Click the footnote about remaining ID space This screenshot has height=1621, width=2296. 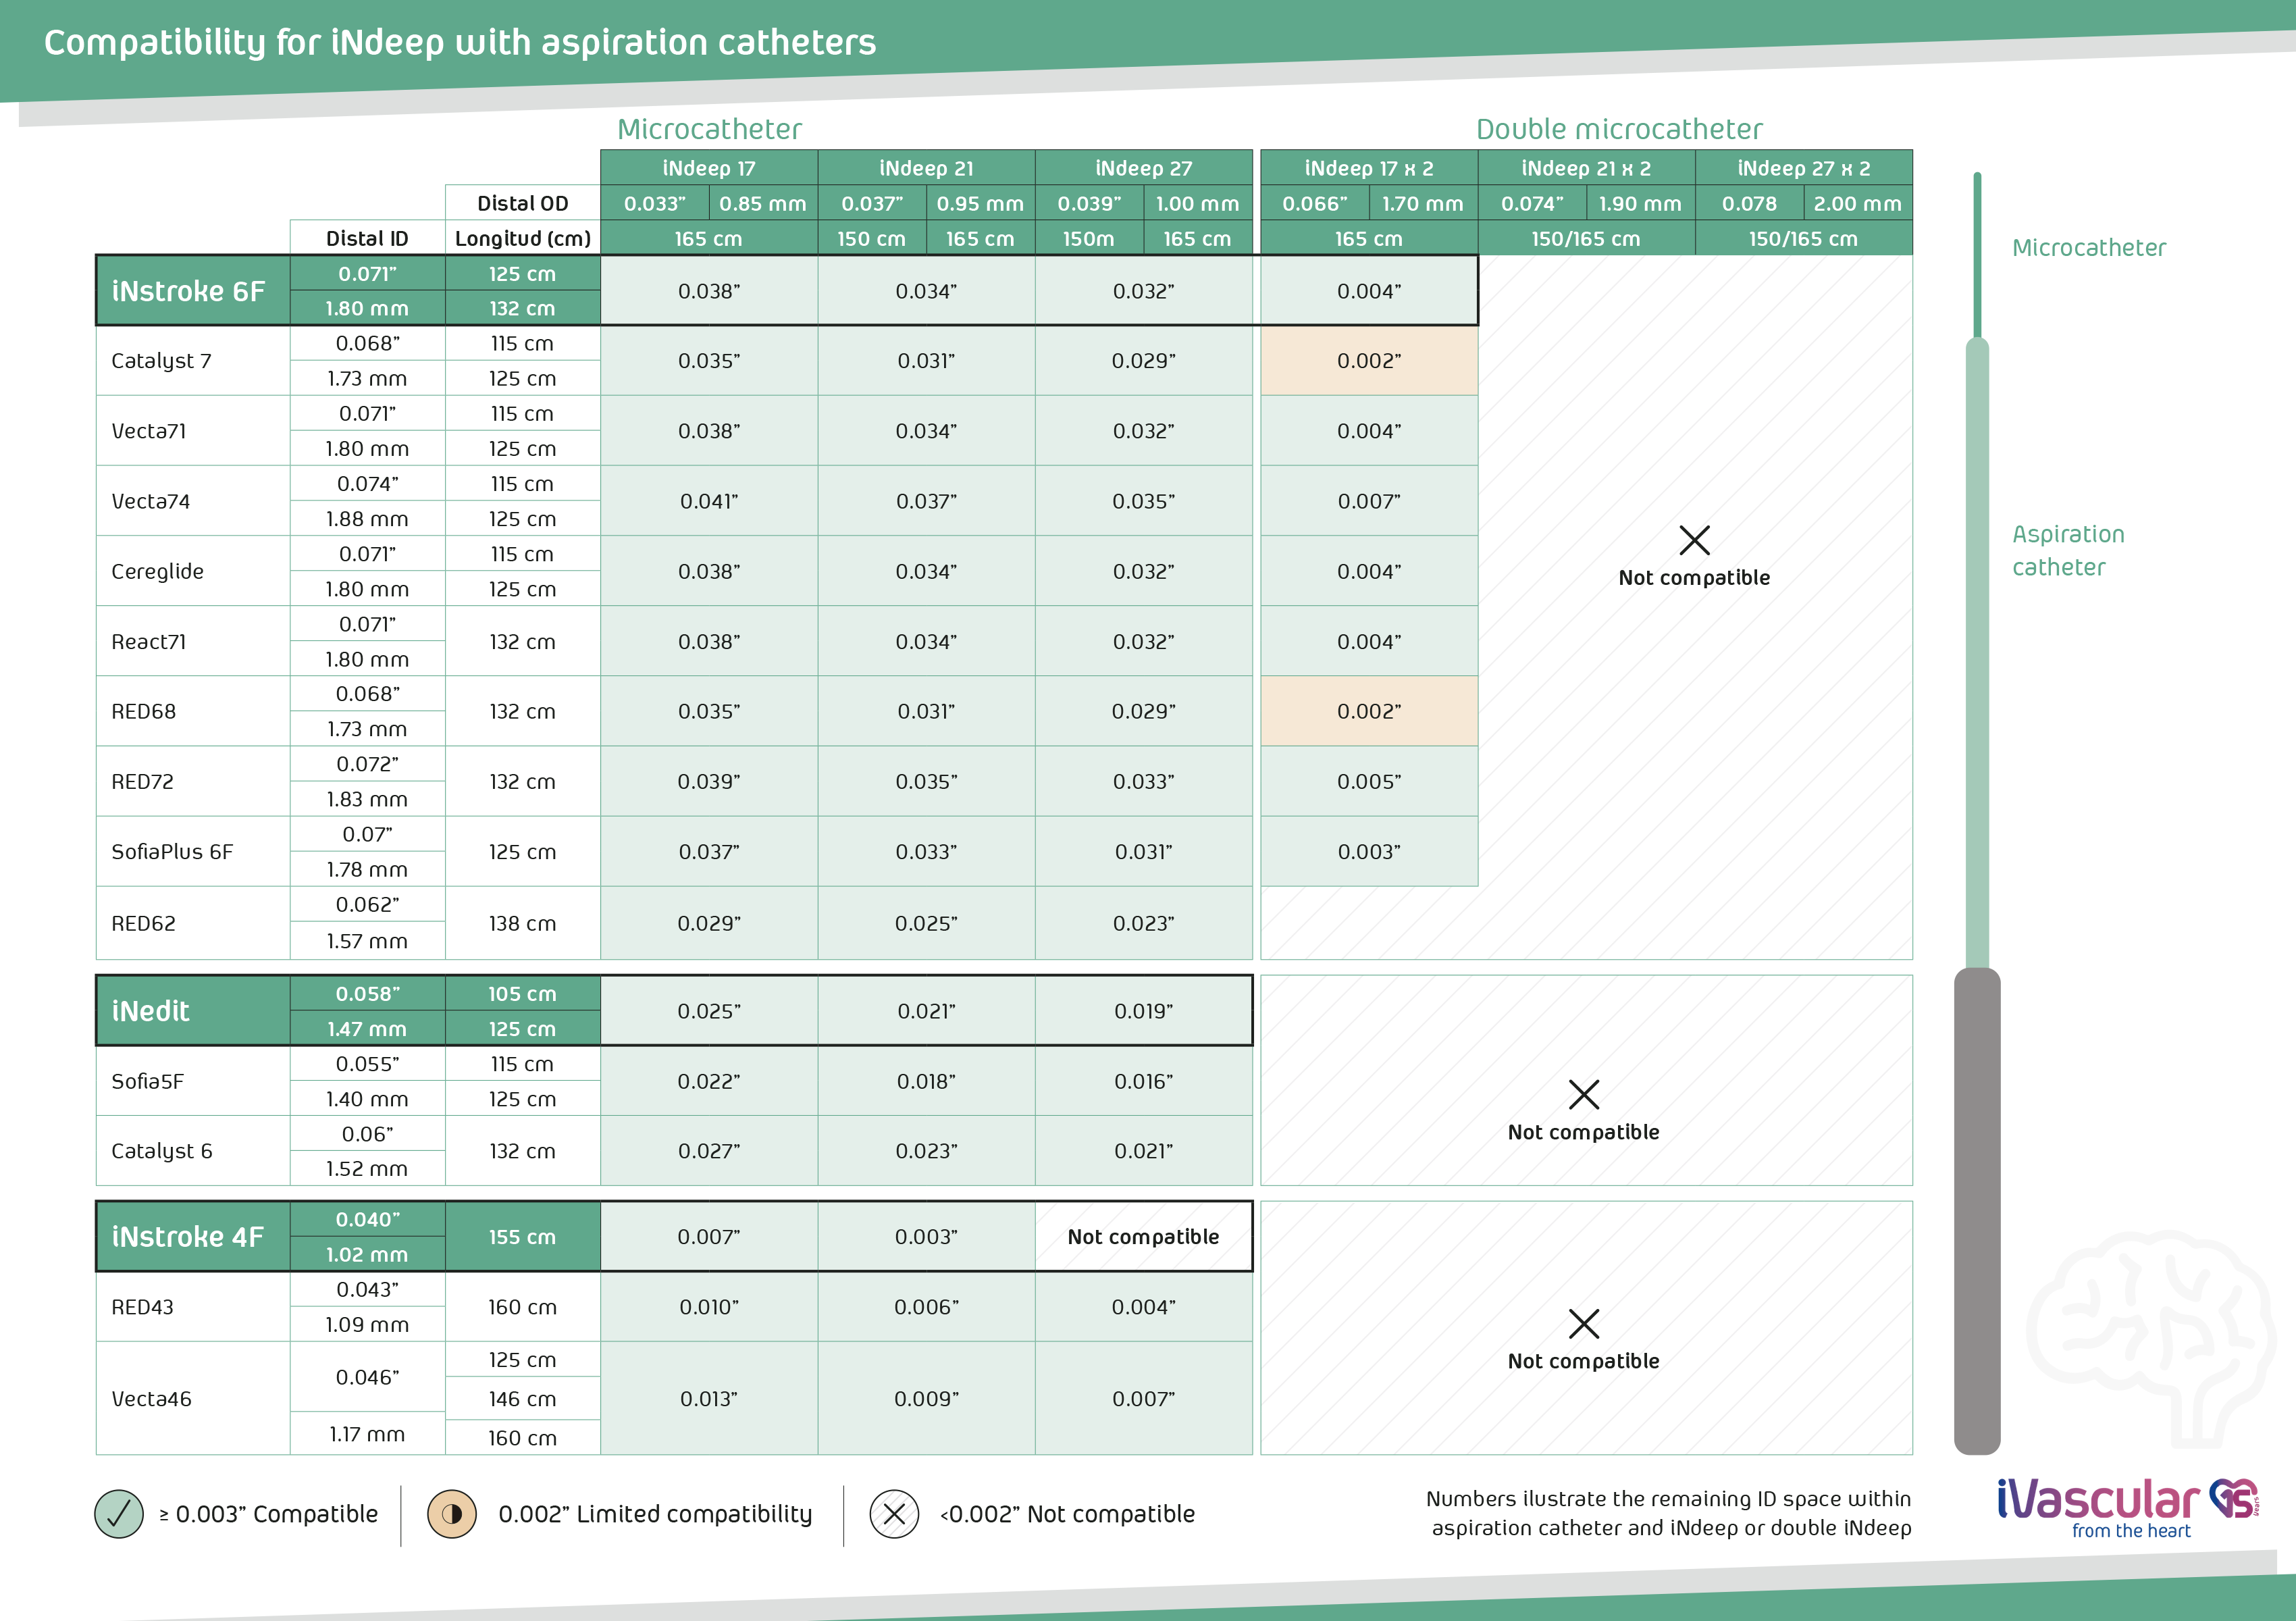tap(1668, 1513)
